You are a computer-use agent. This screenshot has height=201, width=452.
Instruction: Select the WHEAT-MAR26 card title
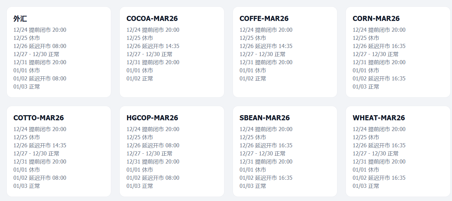point(379,118)
